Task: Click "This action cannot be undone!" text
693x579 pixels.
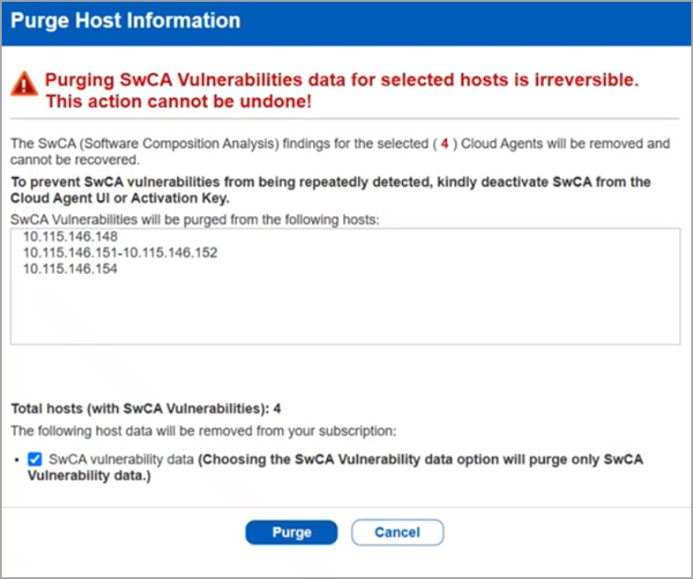Action: point(178,102)
